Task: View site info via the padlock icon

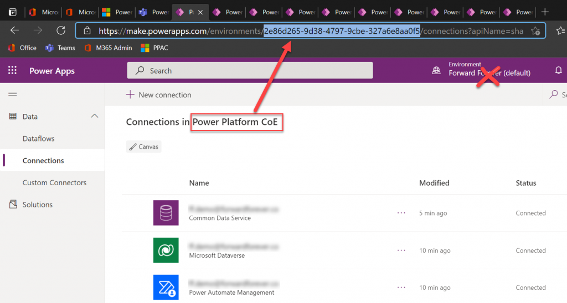Action: pos(87,31)
